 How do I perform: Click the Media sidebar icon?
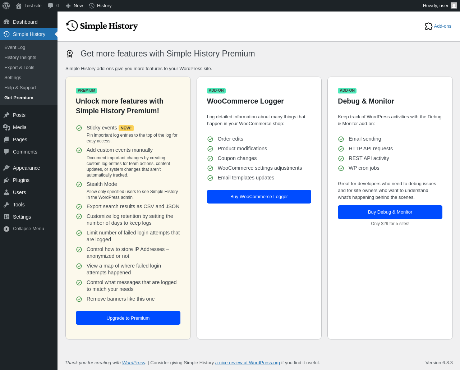click(x=6, y=127)
